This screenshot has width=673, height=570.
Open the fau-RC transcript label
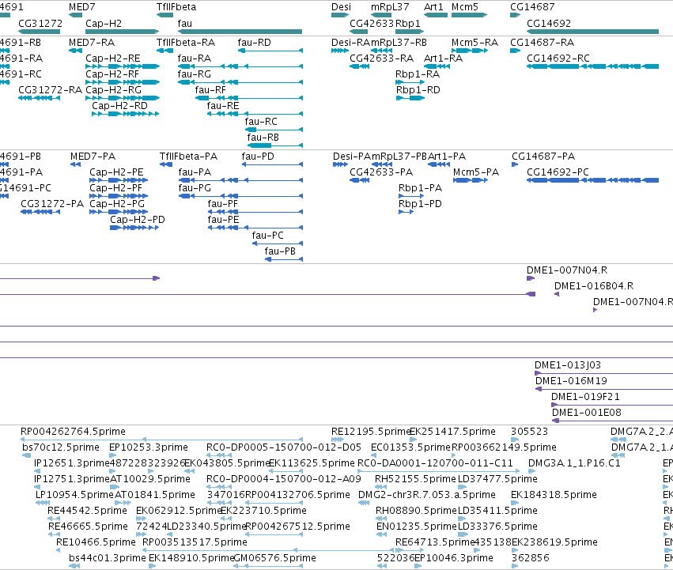tap(261, 122)
